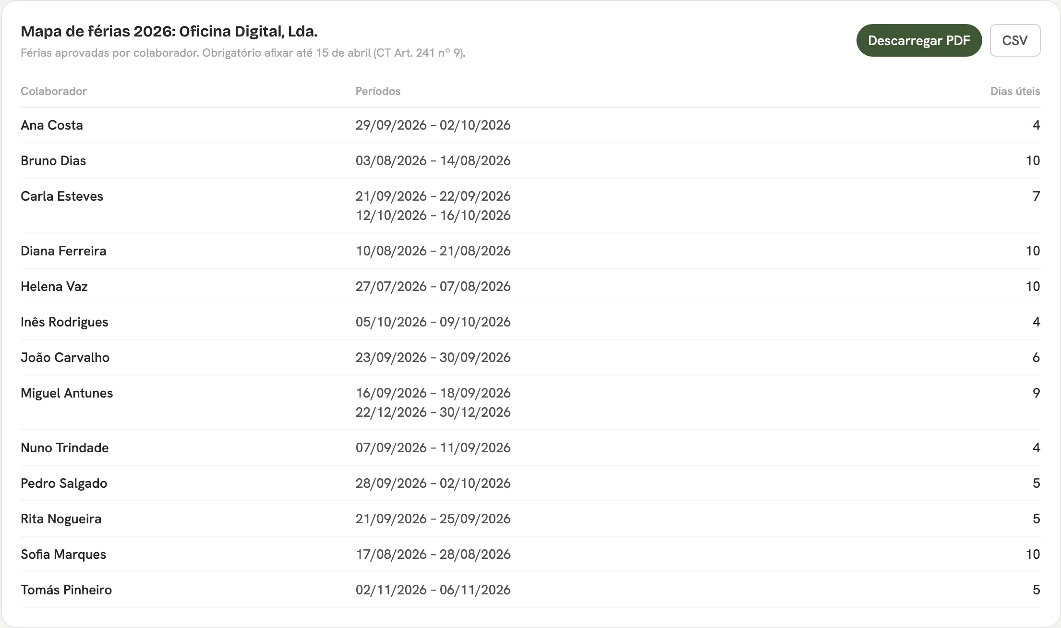Screen dimensions: 1061x628
Task: Export the vacation map as CSV
Action: point(1015,40)
